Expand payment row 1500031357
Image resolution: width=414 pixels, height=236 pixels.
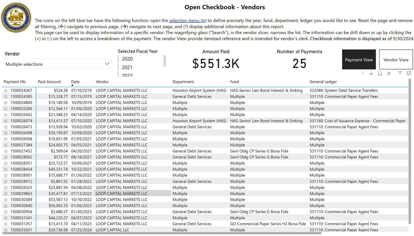click(6, 224)
